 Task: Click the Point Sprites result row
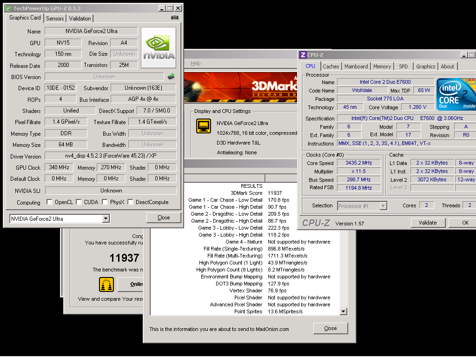coord(268,312)
